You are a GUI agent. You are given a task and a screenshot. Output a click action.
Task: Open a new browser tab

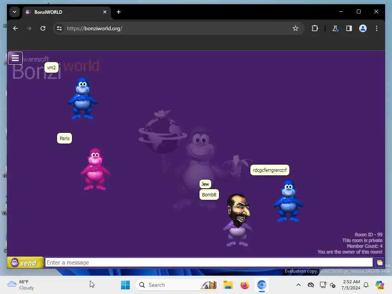coord(119,12)
